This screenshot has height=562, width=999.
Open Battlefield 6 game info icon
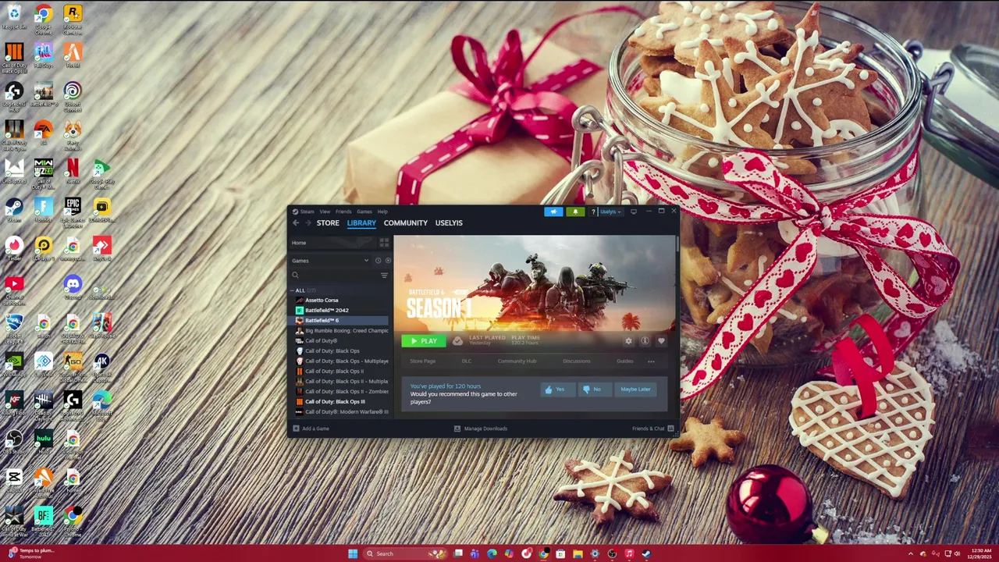645,341
